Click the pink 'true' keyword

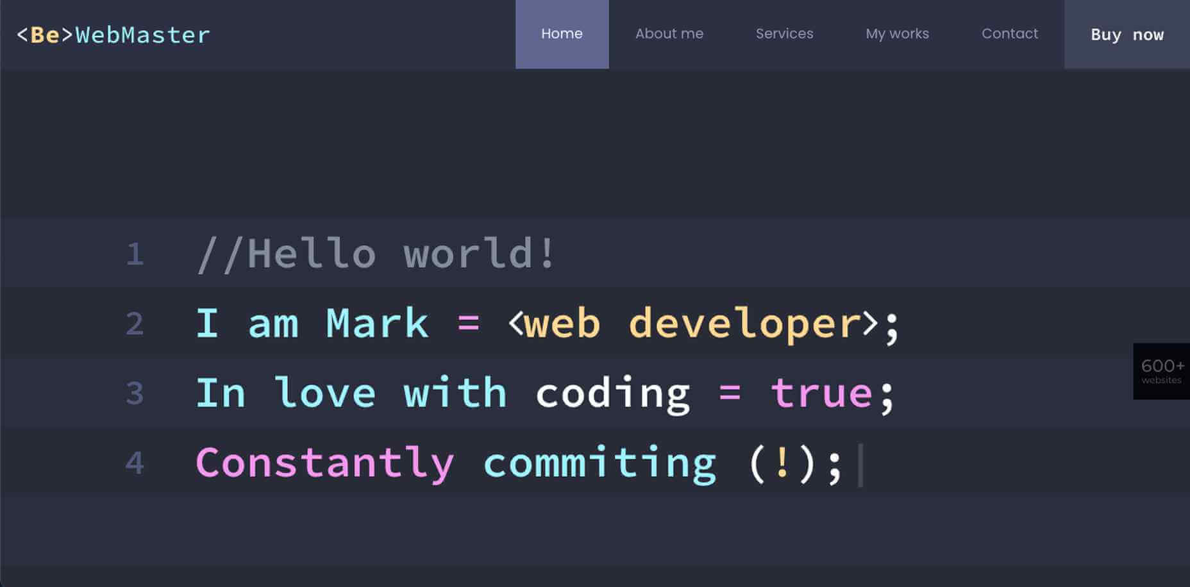pyautogui.click(x=821, y=393)
